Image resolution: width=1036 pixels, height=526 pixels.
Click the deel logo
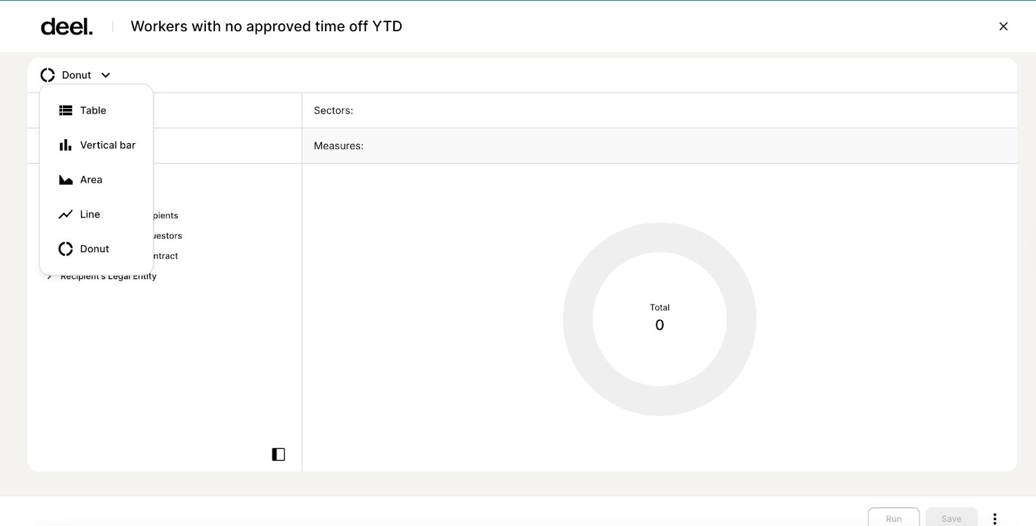[67, 27]
